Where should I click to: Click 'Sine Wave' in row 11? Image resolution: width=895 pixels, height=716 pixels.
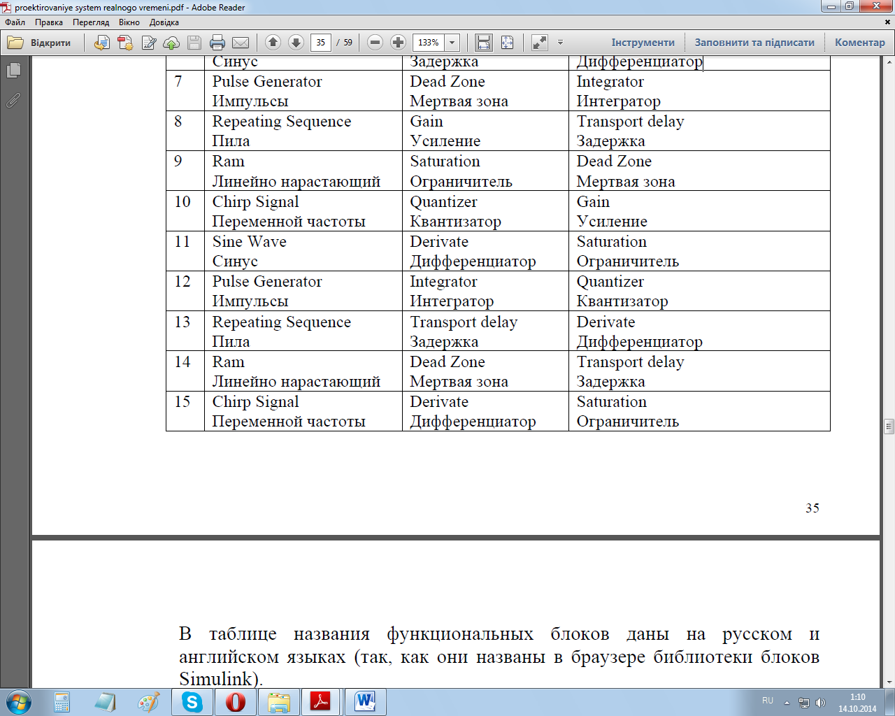click(x=250, y=241)
